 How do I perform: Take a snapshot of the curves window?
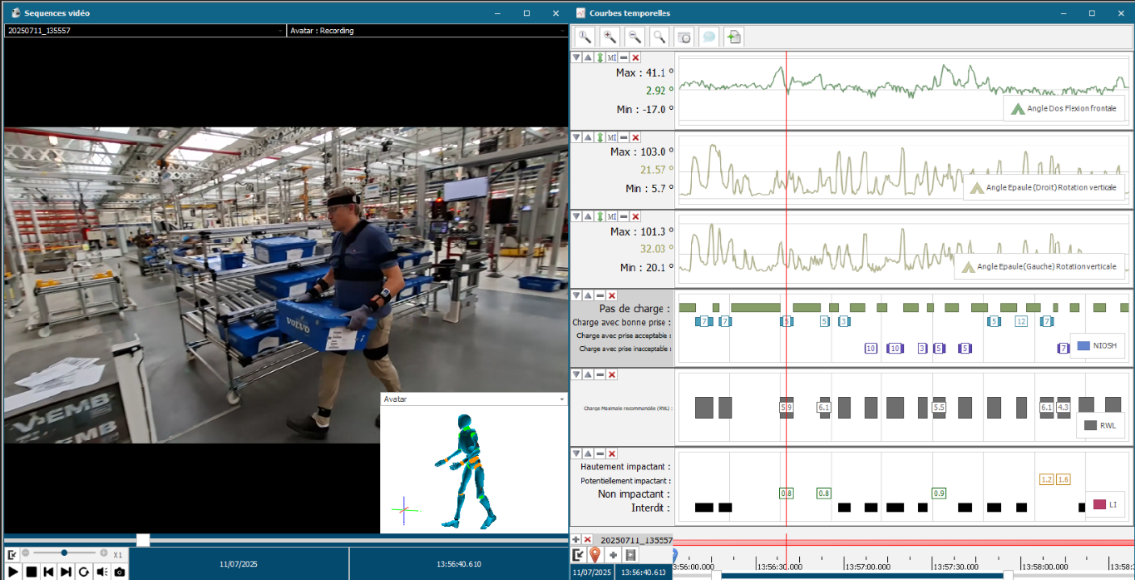(684, 37)
